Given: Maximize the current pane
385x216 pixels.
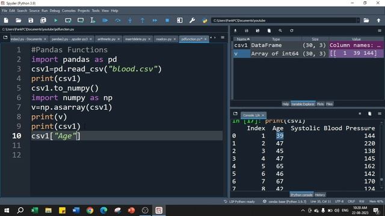Looking at the screenshot, I should coord(180,20).
